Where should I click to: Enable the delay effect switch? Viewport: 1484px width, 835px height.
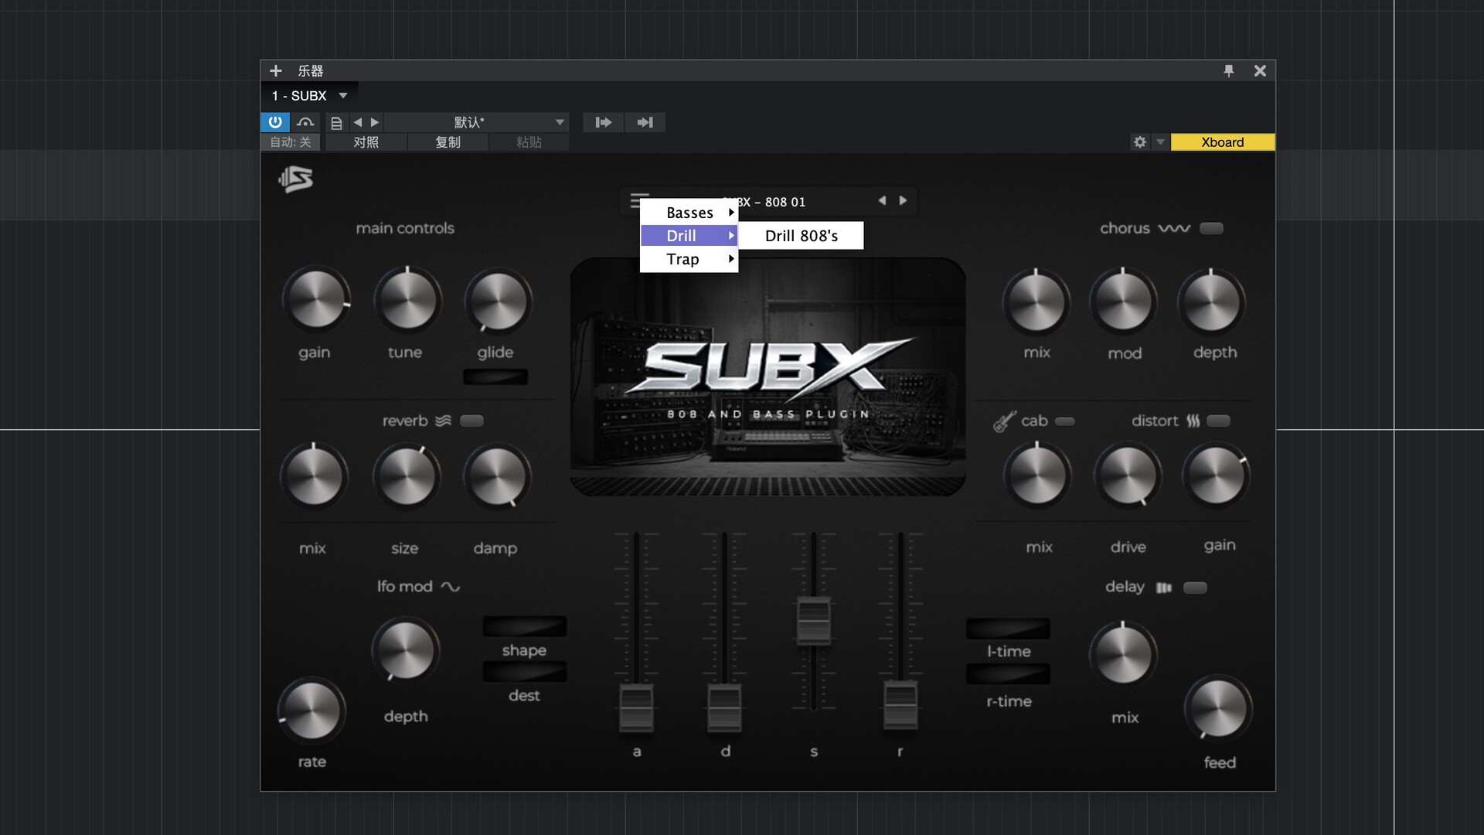(x=1195, y=588)
